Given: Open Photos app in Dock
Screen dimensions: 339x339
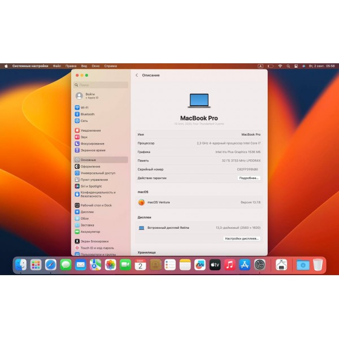Looking at the screenshot, I should point(111,264).
